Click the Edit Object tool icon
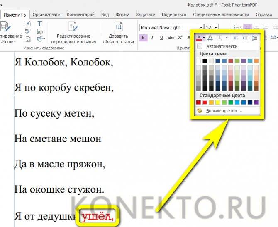278x227 pixels. click(x=5, y=27)
